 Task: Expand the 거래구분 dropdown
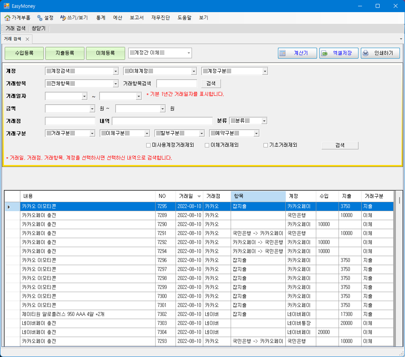coord(92,133)
